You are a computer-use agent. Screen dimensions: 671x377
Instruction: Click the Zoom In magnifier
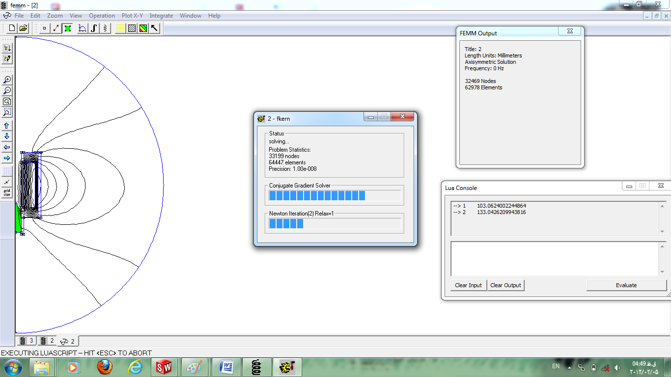pos(7,80)
